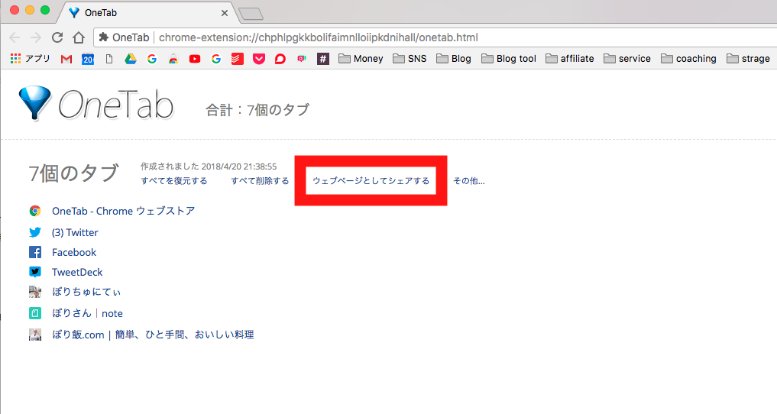
Task: Click the green note favicon beside ぽりさん
Action: point(35,313)
